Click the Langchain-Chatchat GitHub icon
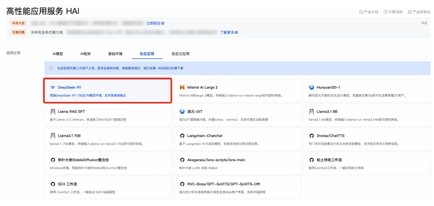The image size is (434, 206). coord(182,136)
